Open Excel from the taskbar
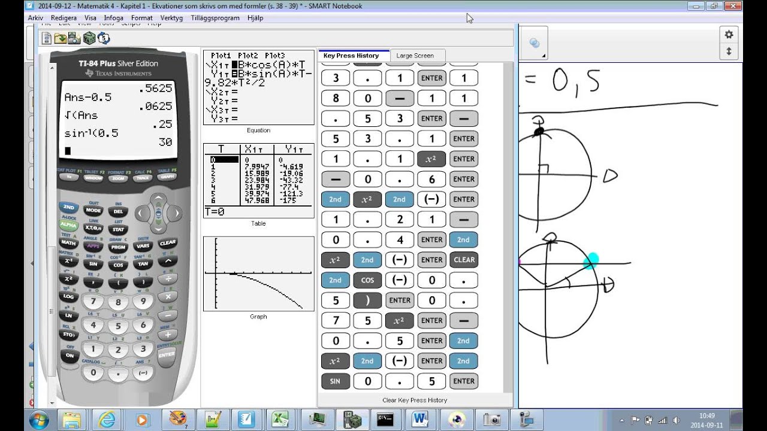 (279, 420)
